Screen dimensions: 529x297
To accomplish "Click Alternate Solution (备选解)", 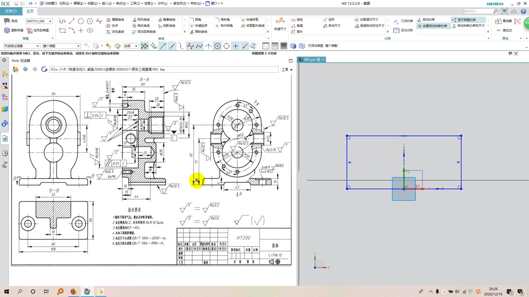I will 504,21.
